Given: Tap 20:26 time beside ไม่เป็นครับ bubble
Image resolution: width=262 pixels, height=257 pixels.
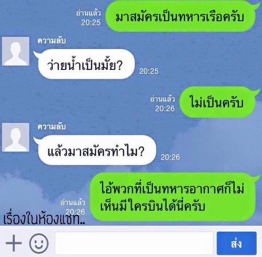Looking at the screenshot, I should [x=165, y=108].
